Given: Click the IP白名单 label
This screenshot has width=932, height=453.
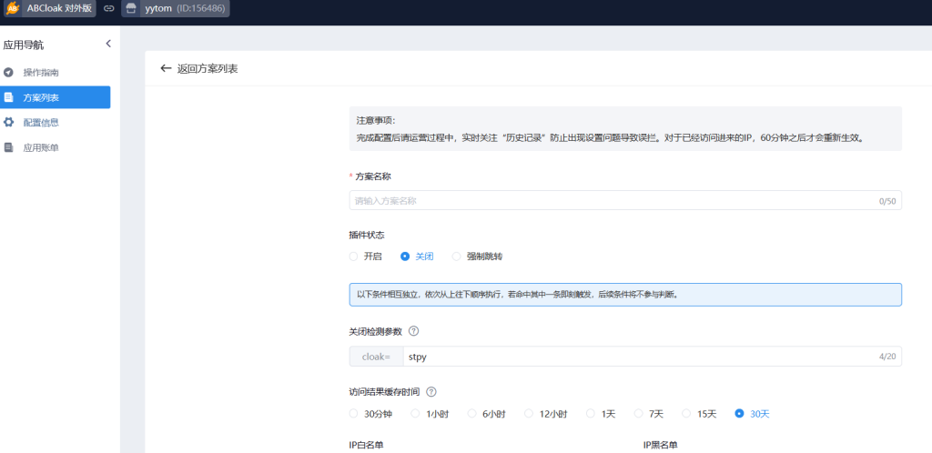Looking at the screenshot, I should coord(366,445).
